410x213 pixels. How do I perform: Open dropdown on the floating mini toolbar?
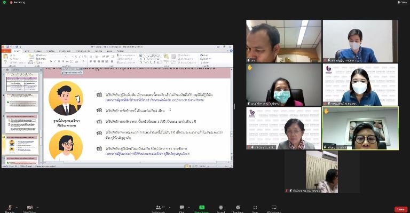(78, 69)
